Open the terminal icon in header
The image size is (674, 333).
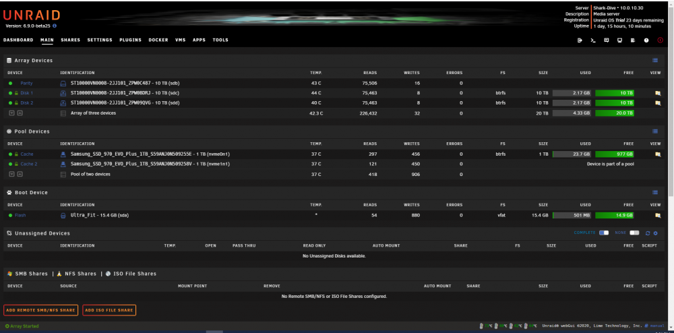(592, 40)
